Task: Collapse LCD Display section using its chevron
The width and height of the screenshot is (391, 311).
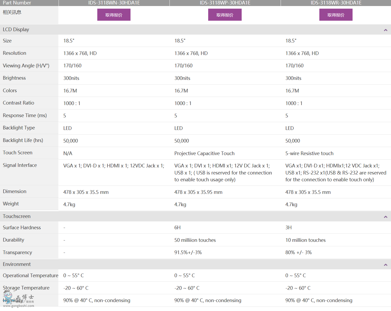Action: pyautogui.click(x=385, y=30)
